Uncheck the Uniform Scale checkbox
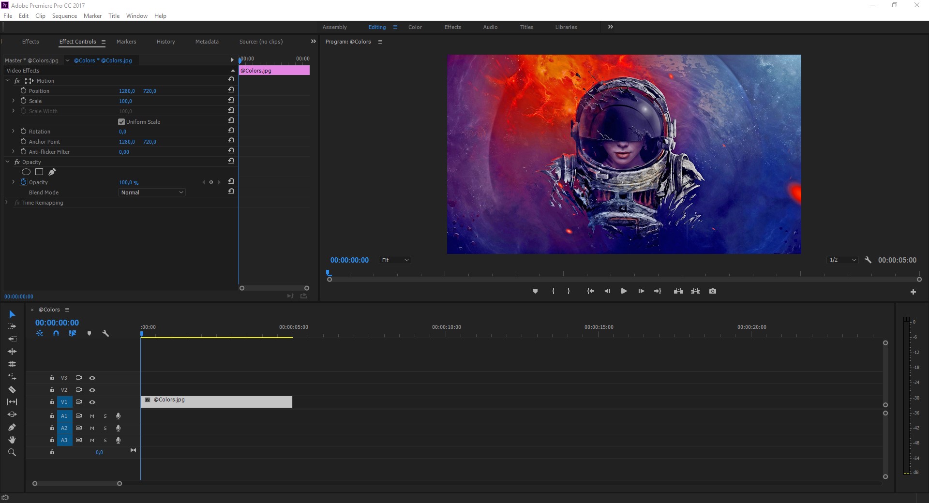Image resolution: width=929 pixels, height=503 pixels. point(121,121)
